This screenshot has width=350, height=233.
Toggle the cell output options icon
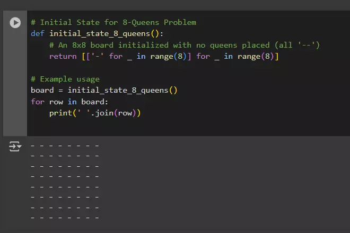pos(15,147)
